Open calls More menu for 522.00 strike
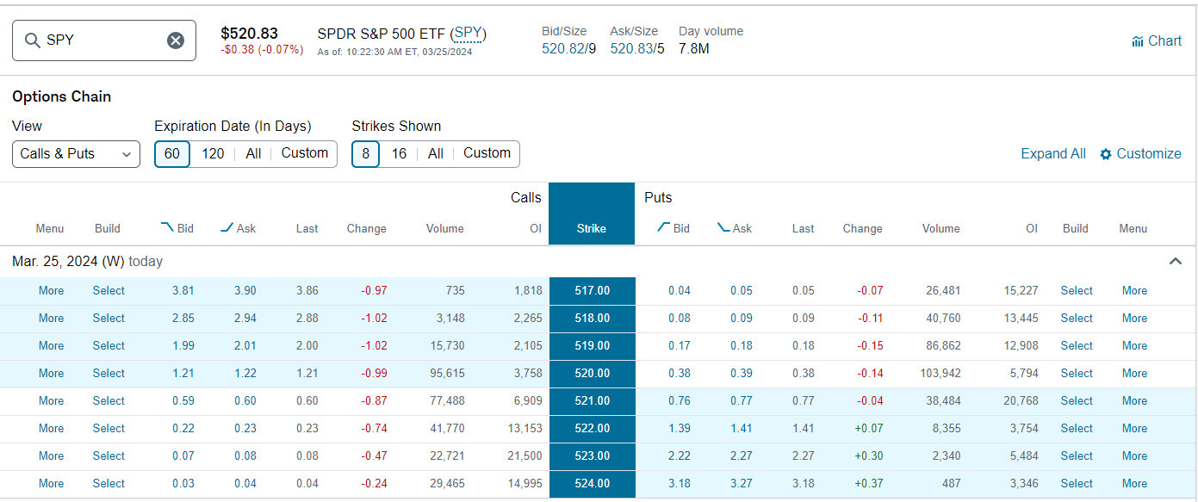Image resolution: width=1198 pixels, height=502 pixels. click(52, 428)
